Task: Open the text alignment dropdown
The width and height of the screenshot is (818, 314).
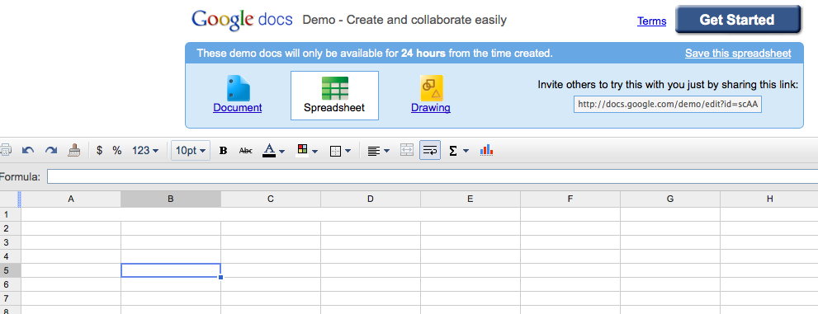Action: (x=378, y=151)
